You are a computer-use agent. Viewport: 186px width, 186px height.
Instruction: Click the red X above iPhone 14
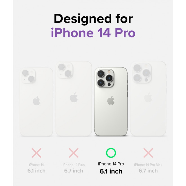click(x=36, y=153)
